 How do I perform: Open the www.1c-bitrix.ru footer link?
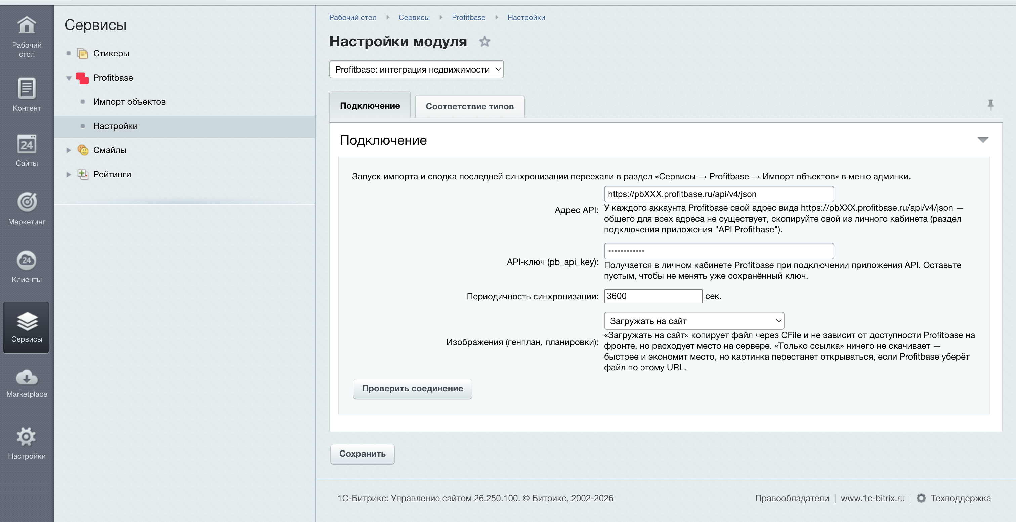(x=873, y=498)
